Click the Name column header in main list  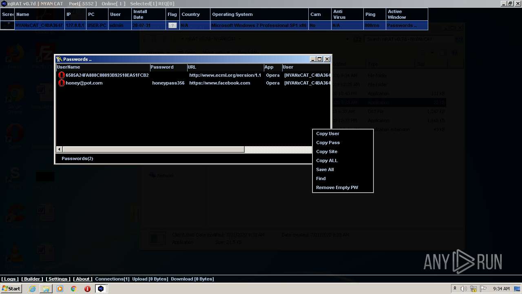[x=40, y=14]
